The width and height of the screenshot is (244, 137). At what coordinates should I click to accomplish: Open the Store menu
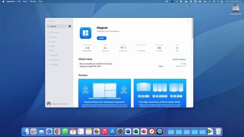25,2
